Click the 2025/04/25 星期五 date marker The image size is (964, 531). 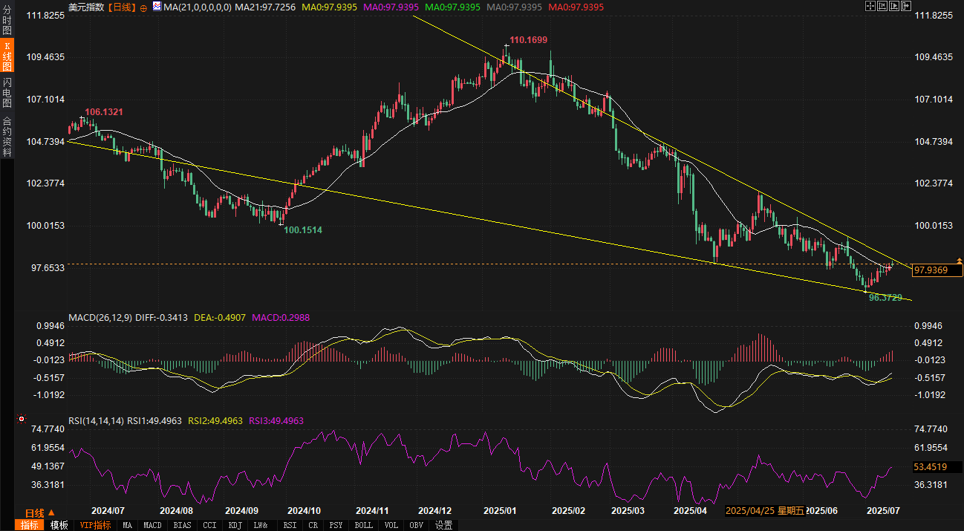(765, 511)
